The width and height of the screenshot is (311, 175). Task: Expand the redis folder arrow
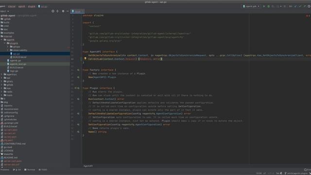[x=2, y=92]
